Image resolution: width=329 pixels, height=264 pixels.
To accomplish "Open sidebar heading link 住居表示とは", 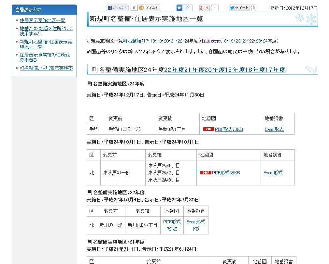I will tap(28, 10).
